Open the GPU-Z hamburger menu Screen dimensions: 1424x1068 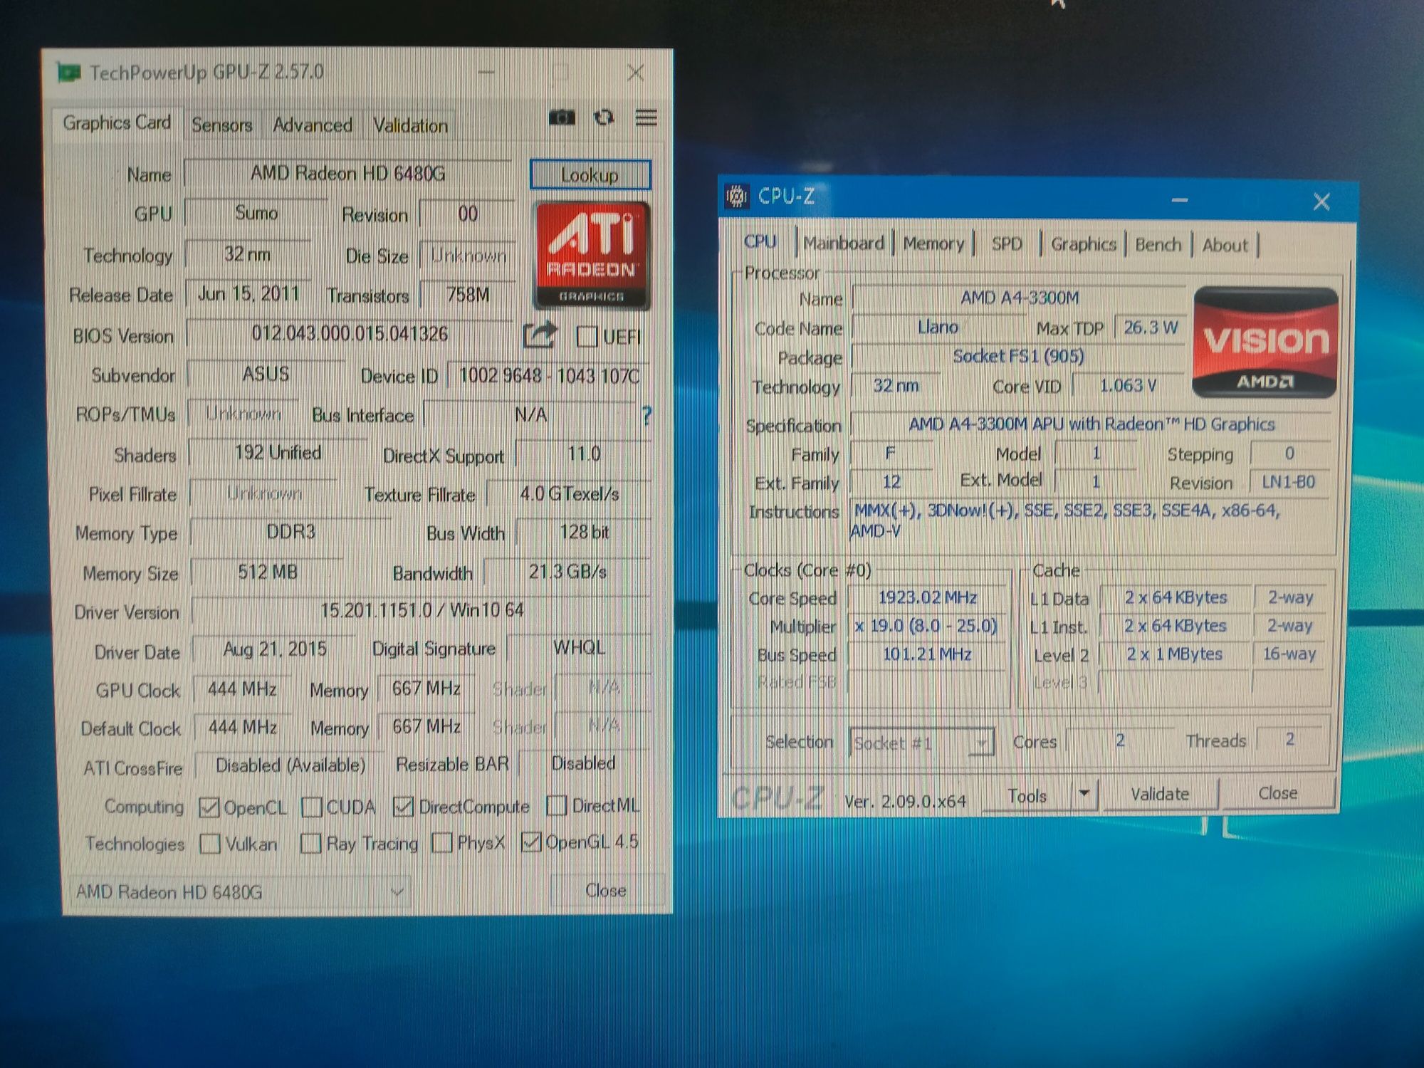pyautogui.click(x=646, y=117)
